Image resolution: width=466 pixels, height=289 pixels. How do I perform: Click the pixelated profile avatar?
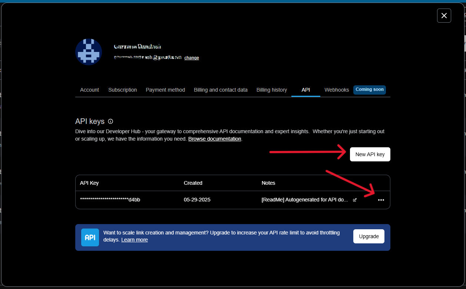(x=88, y=52)
